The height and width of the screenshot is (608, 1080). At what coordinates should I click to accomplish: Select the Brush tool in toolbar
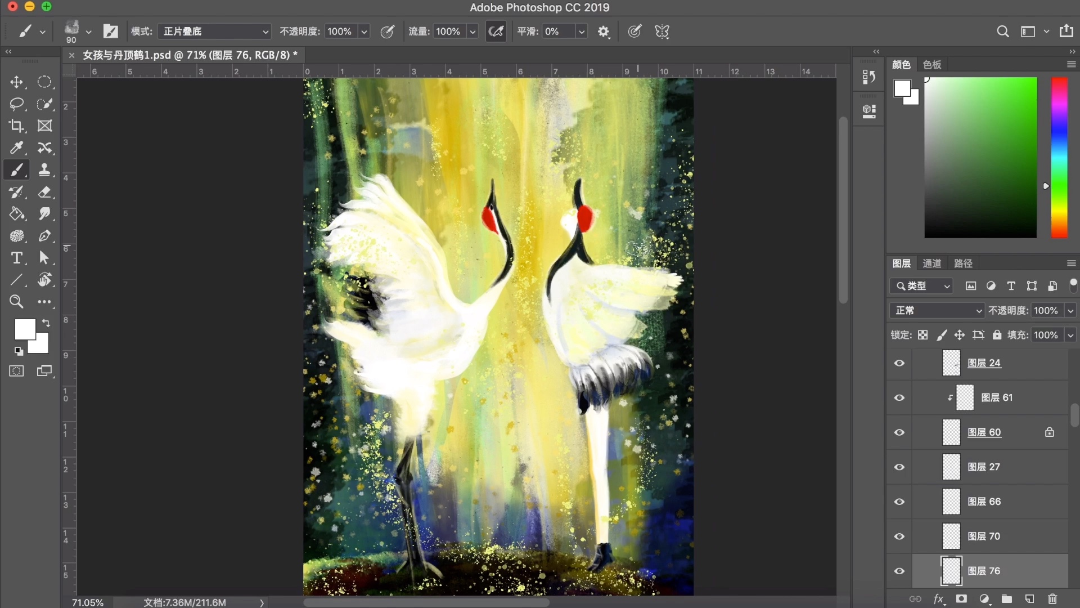[x=16, y=170]
